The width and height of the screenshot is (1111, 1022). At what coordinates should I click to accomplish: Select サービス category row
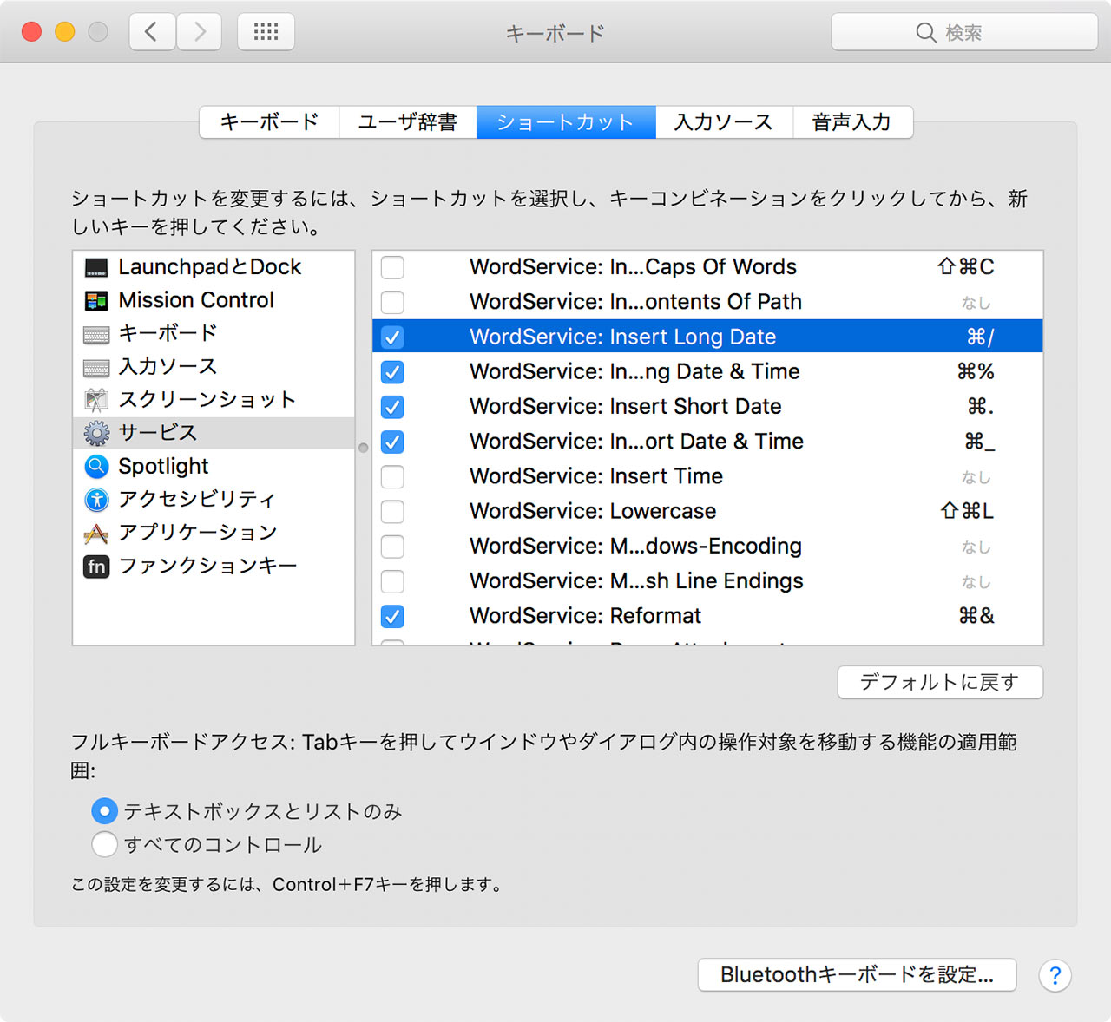pyautogui.click(x=214, y=433)
